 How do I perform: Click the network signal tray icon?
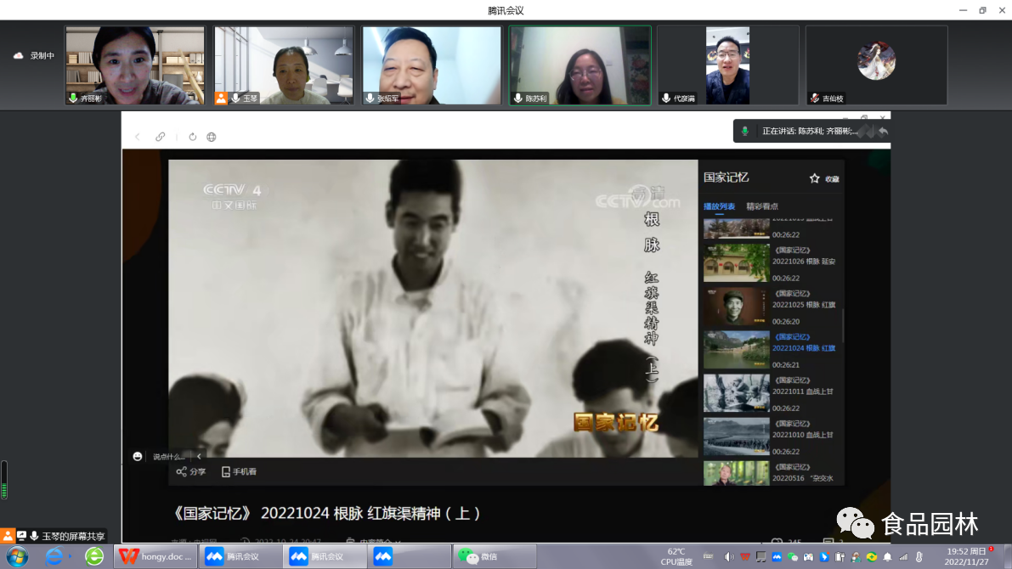(903, 557)
